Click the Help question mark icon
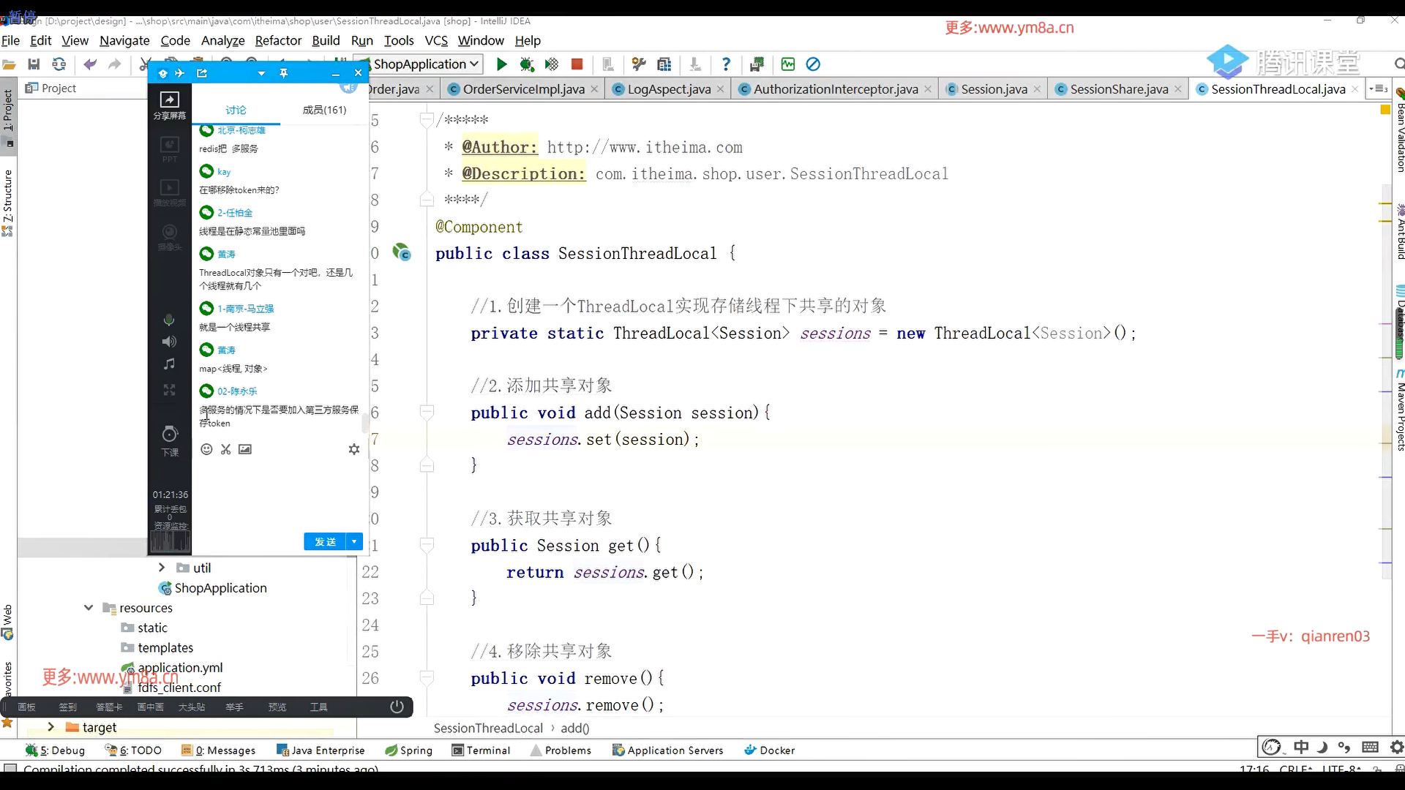1405x790 pixels. click(x=725, y=64)
